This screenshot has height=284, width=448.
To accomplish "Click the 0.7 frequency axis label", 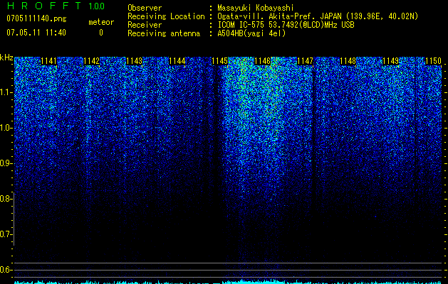I will point(6,234).
